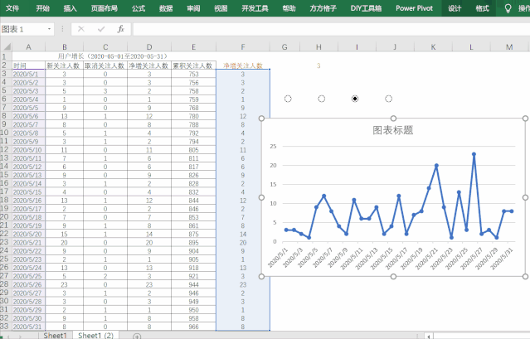Click the chart's top-center resize handle

[393, 119]
